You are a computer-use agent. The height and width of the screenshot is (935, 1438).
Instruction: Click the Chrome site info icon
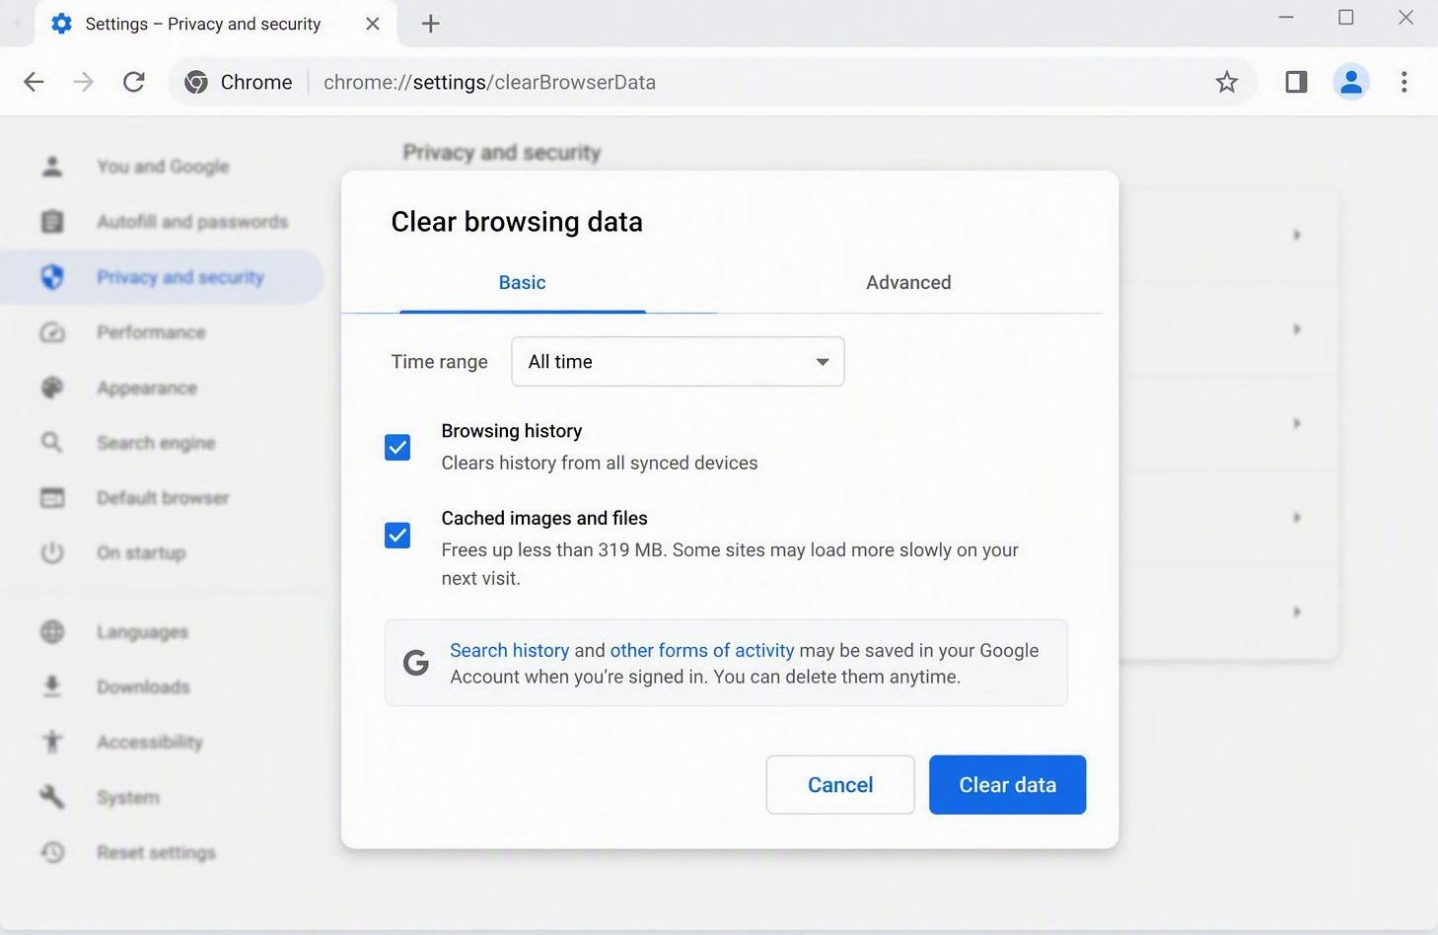click(x=196, y=82)
